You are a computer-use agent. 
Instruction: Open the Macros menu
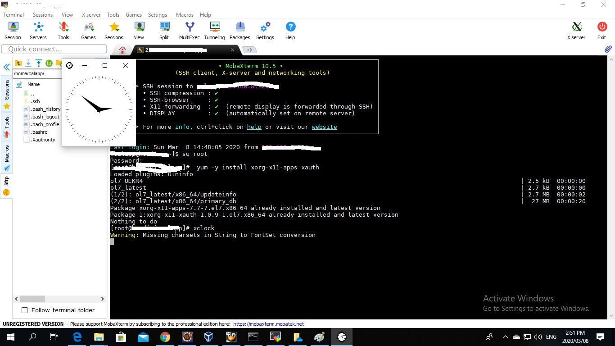pos(185,15)
